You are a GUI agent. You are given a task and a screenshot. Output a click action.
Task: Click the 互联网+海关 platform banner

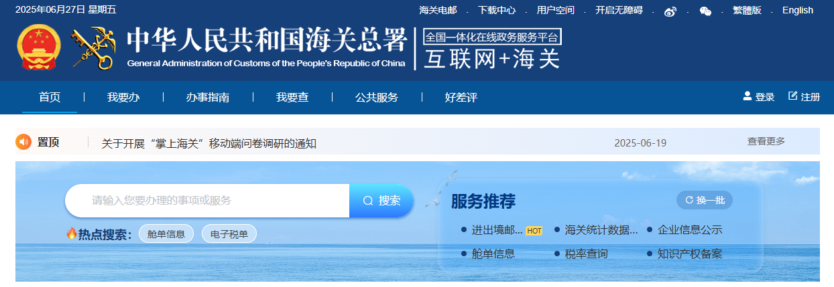(493, 60)
